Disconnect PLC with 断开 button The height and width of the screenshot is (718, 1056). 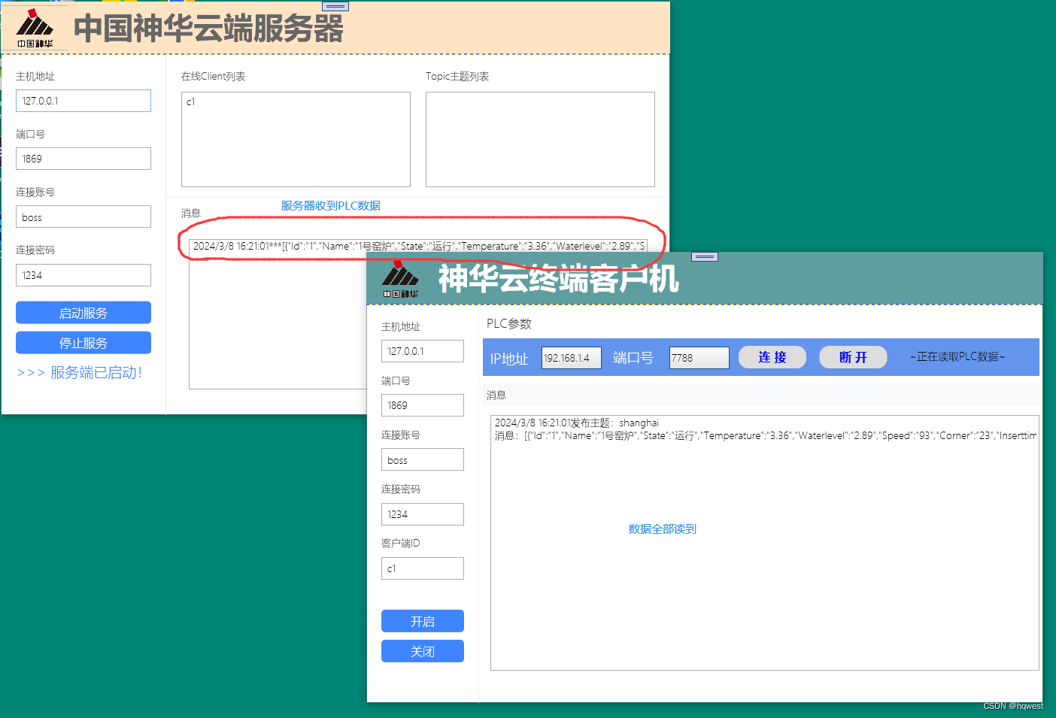pos(853,357)
